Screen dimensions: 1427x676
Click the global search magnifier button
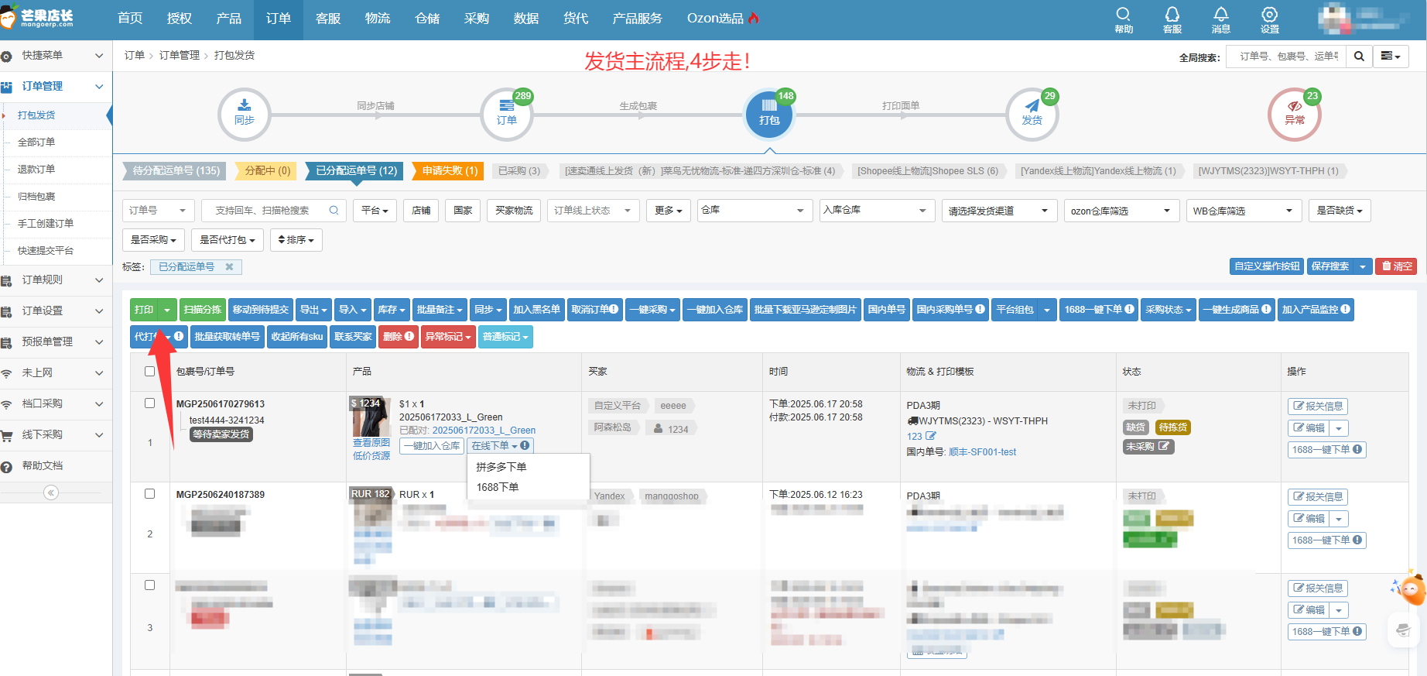point(1359,57)
